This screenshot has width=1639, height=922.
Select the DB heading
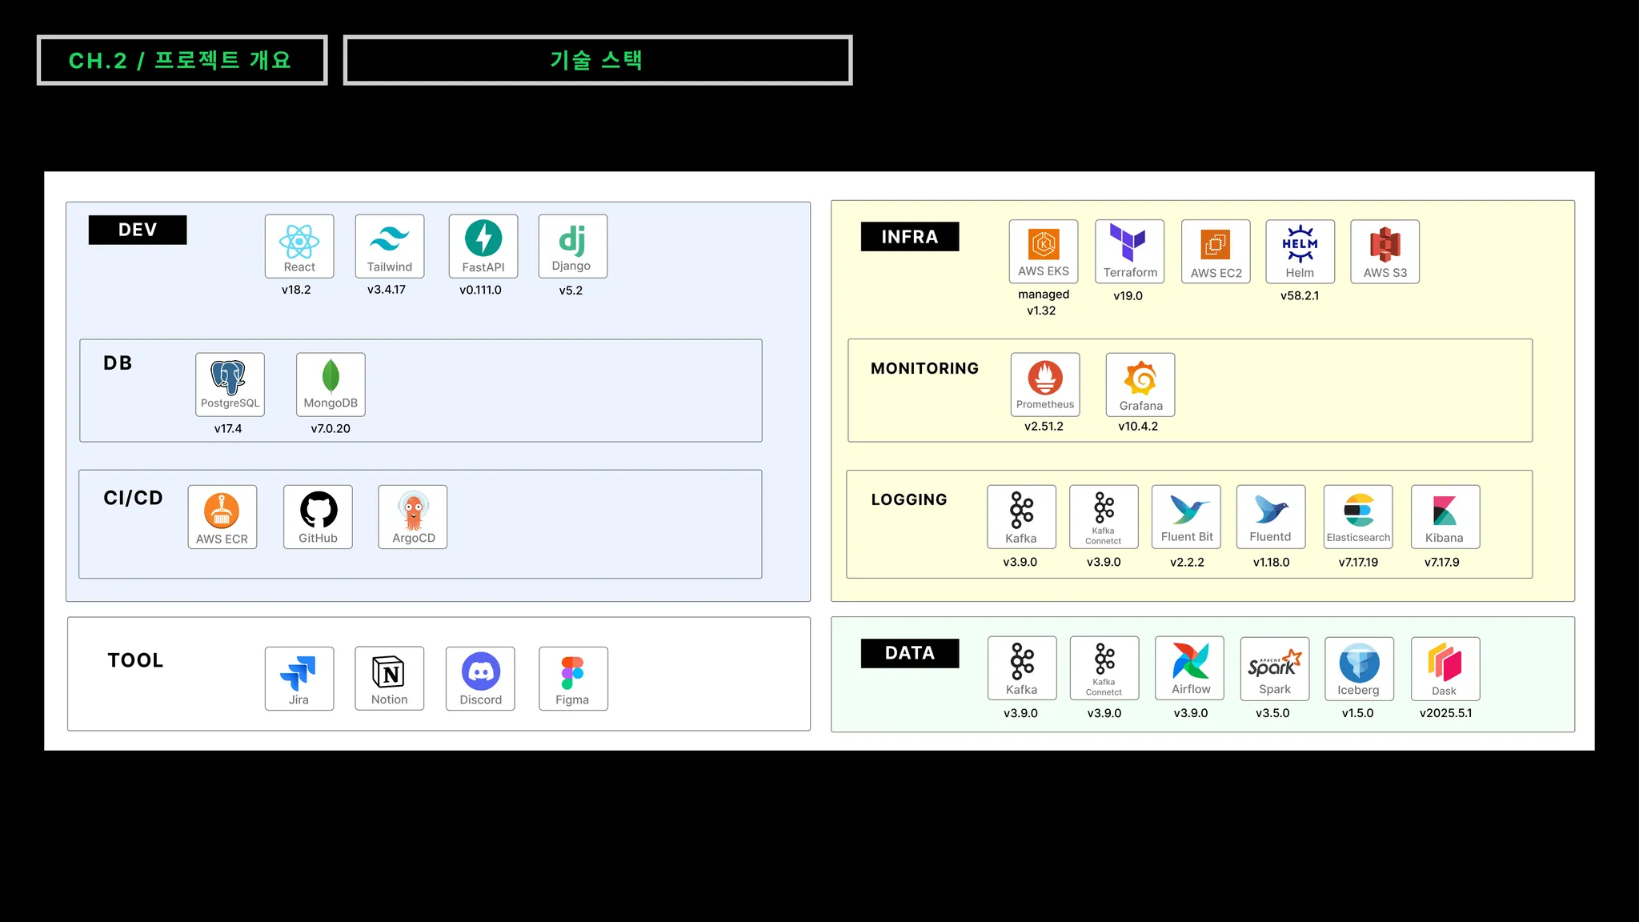pos(118,363)
